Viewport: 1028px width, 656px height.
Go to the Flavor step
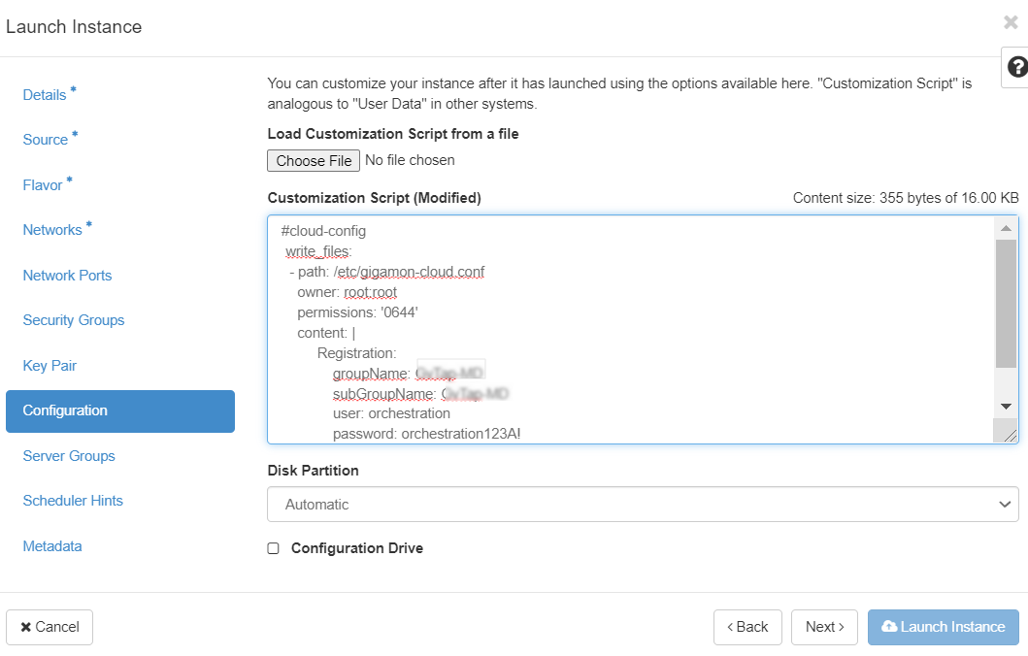[43, 185]
